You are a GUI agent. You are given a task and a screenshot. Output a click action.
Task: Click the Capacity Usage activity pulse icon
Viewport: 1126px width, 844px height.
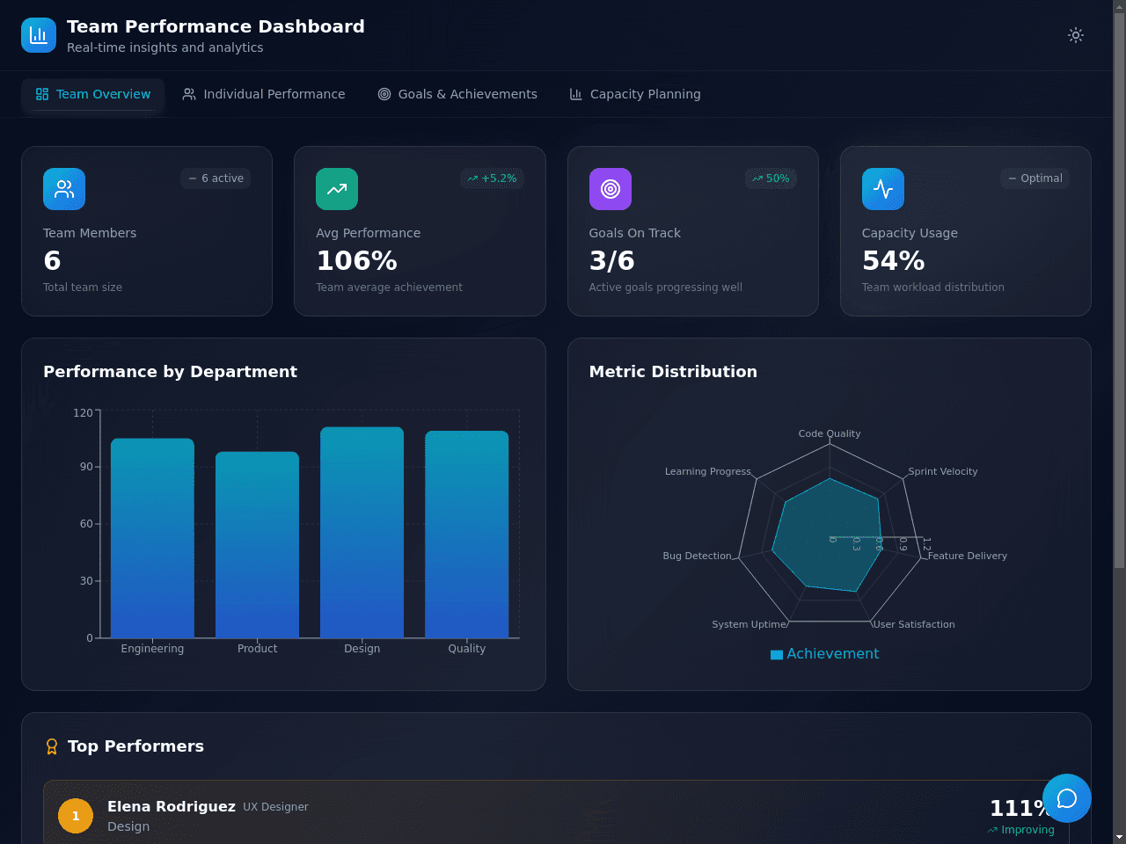(883, 189)
